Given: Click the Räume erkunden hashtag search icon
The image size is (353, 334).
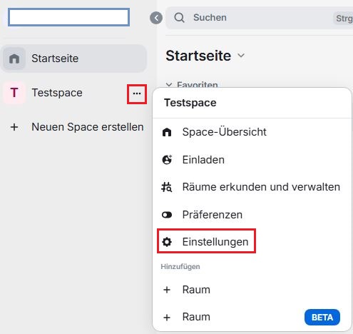Looking at the screenshot, I should pyautogui.click(x=167, y=187).
